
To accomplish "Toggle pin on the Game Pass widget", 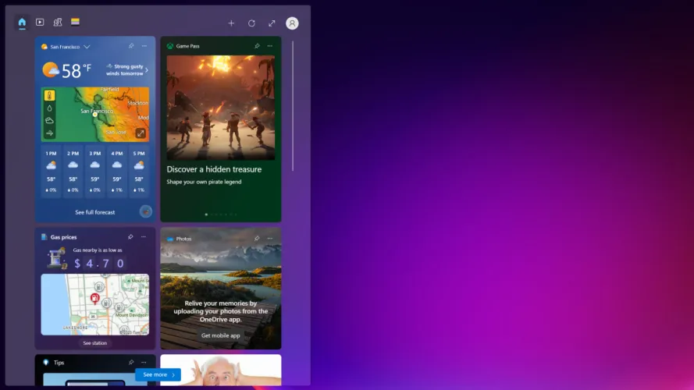I will 257,46.
